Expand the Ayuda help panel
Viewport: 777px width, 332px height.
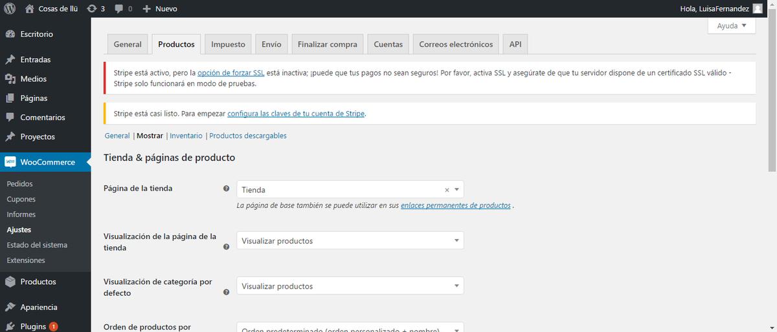point(732,26)
